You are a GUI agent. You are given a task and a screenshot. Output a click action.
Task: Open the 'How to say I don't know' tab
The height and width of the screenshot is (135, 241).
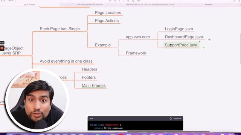90,5
